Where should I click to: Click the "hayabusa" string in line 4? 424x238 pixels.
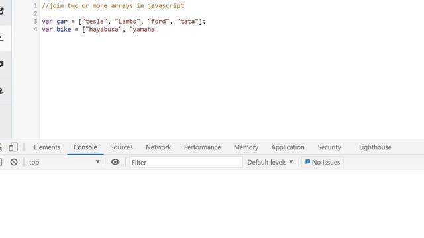coord(104,29)
